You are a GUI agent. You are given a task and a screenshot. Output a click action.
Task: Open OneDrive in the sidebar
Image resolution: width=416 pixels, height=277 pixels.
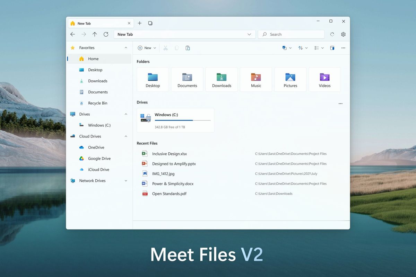(99, 148)
